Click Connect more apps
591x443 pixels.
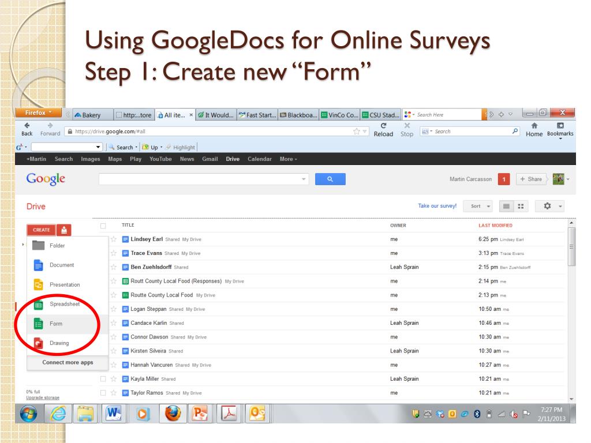[x=68, y=362]
